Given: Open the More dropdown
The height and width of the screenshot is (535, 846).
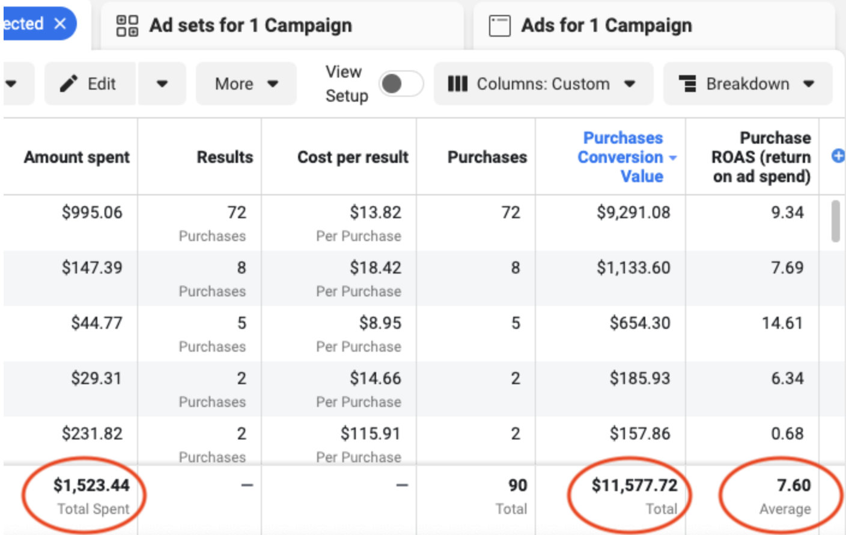Looking at the screenshot, I should click(246, 84).
